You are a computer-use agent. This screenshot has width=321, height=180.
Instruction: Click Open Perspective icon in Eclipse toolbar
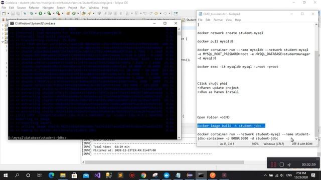(176, 13)
